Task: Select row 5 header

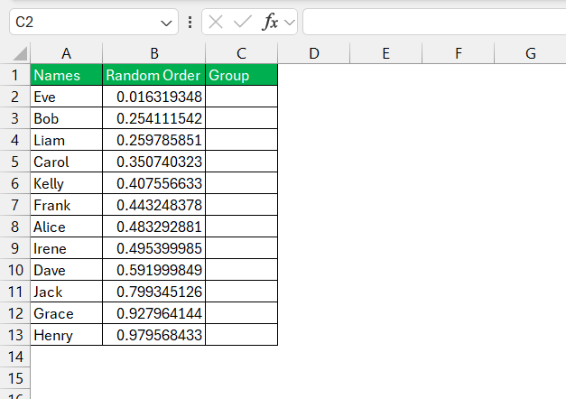Action: [14, 162]
